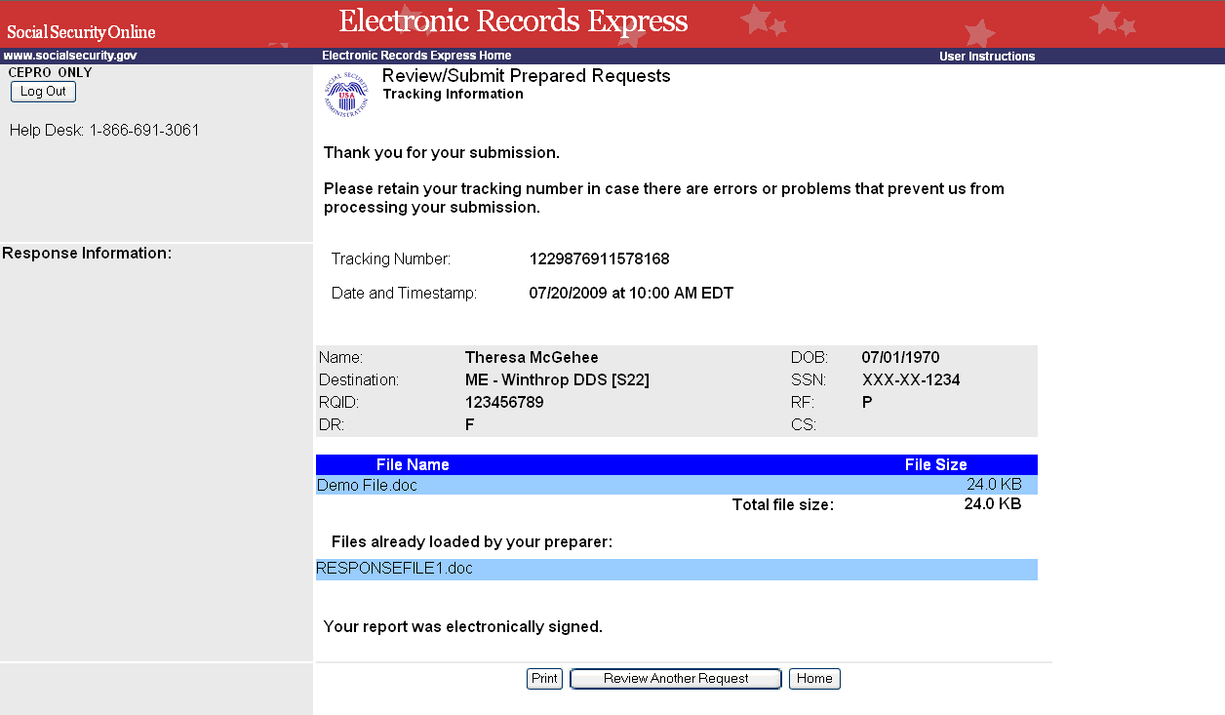Click Review Another Request button
The image size is (1225, 715).
pos(676,679)
